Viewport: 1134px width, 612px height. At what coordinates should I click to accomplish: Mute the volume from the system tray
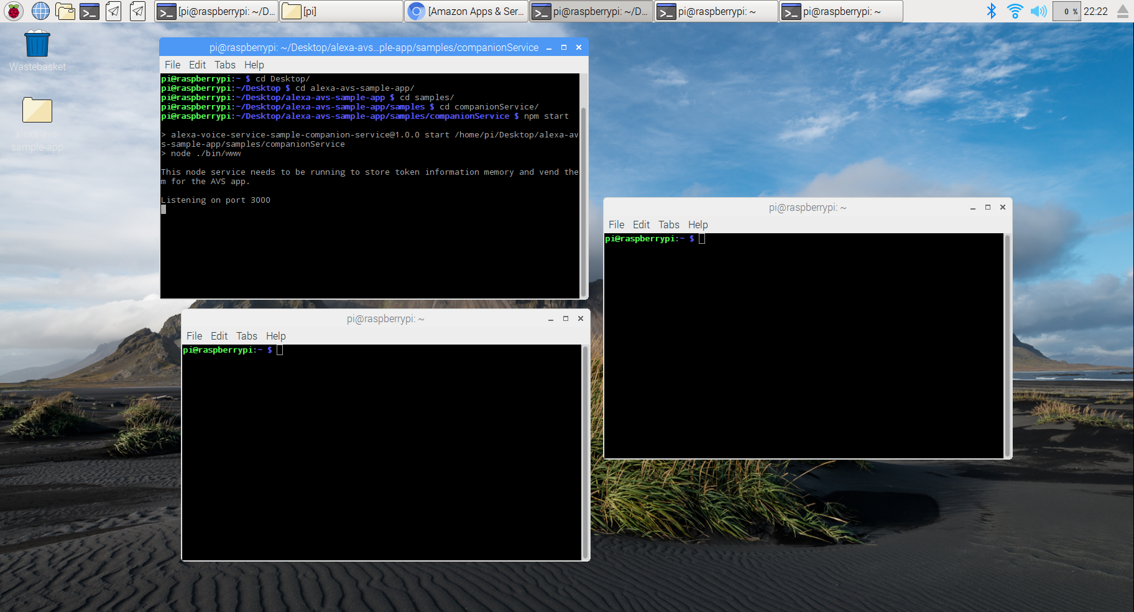(1038, 11)
